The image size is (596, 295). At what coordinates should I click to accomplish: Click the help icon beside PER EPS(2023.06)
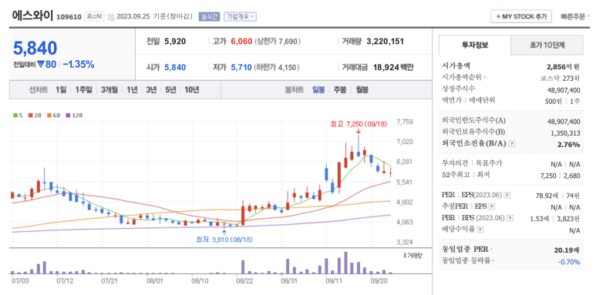coord(507,195)
